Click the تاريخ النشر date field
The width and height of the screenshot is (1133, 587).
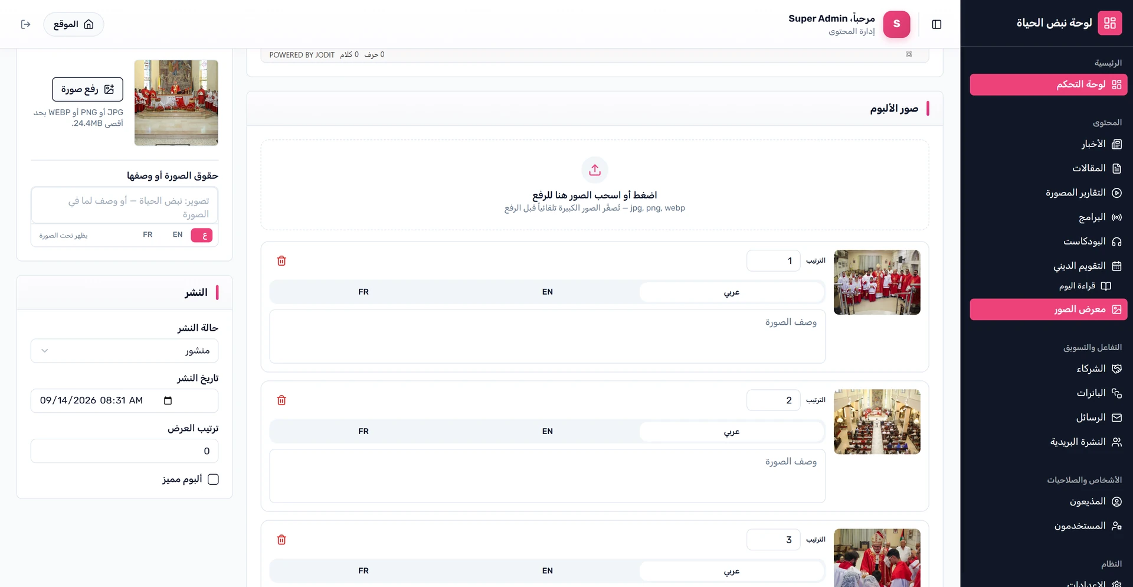coord(125,400)
